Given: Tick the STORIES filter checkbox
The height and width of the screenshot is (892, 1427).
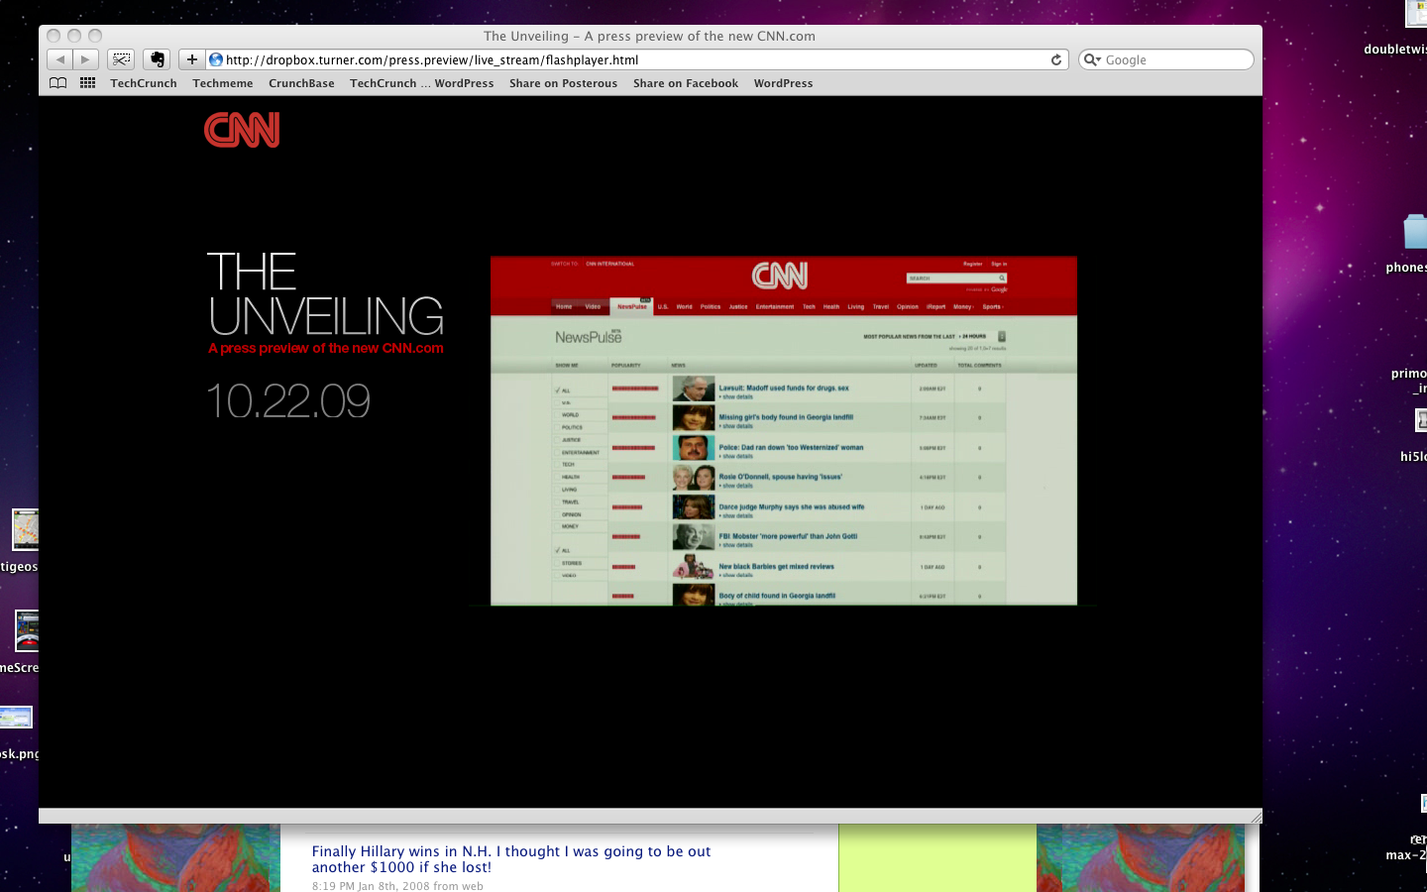Looking at the screenshot, I should pyautogui.click(x=558, y=563).
